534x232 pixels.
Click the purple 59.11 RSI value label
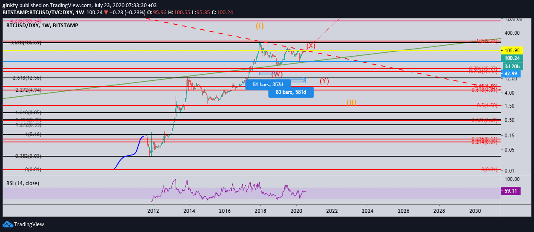pyautogui.click(x=511, y=190)
